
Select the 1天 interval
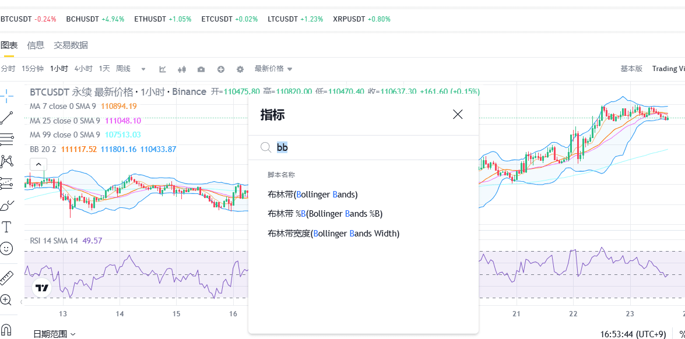coord(104,69)
